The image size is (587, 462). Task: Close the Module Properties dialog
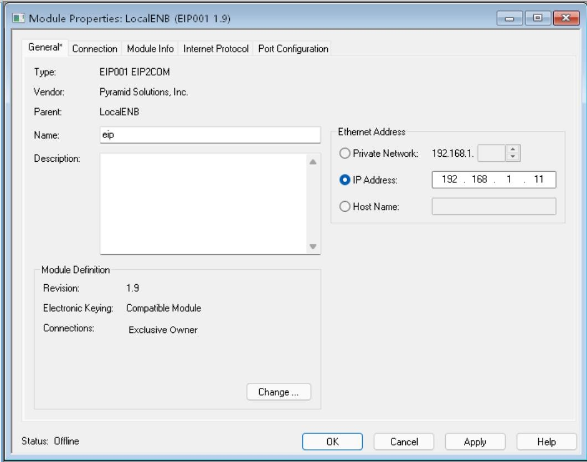pos(566,18)
